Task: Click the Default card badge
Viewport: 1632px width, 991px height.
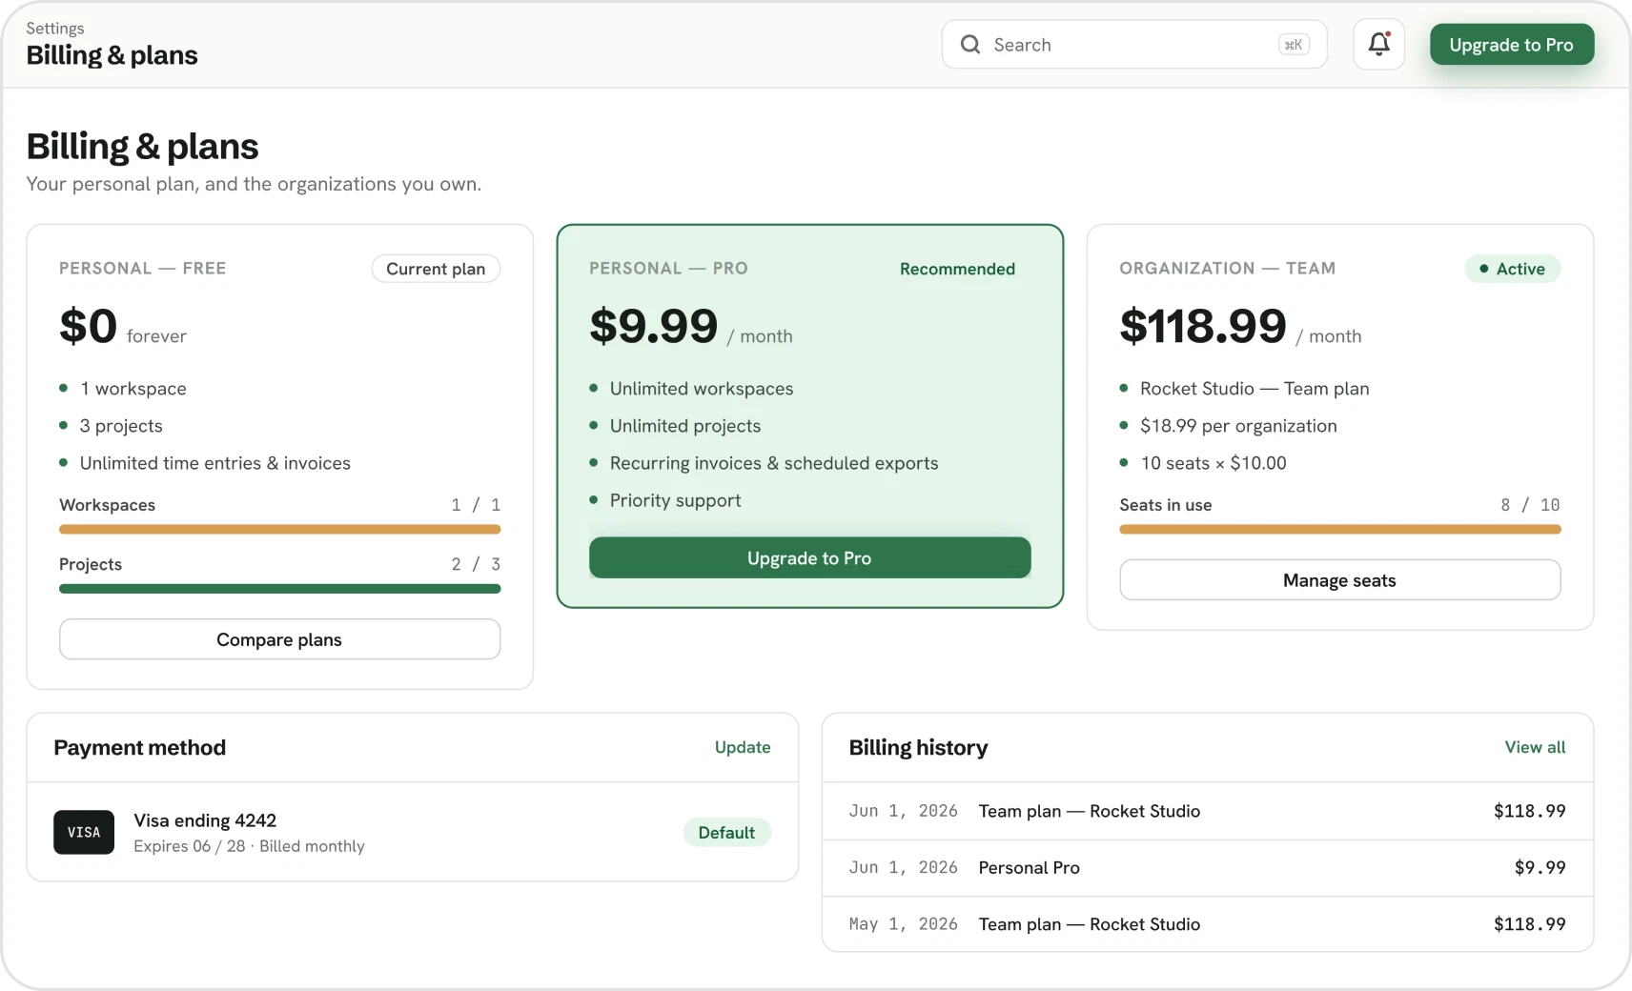Action: pyautogui.click(x=726, y=832)
